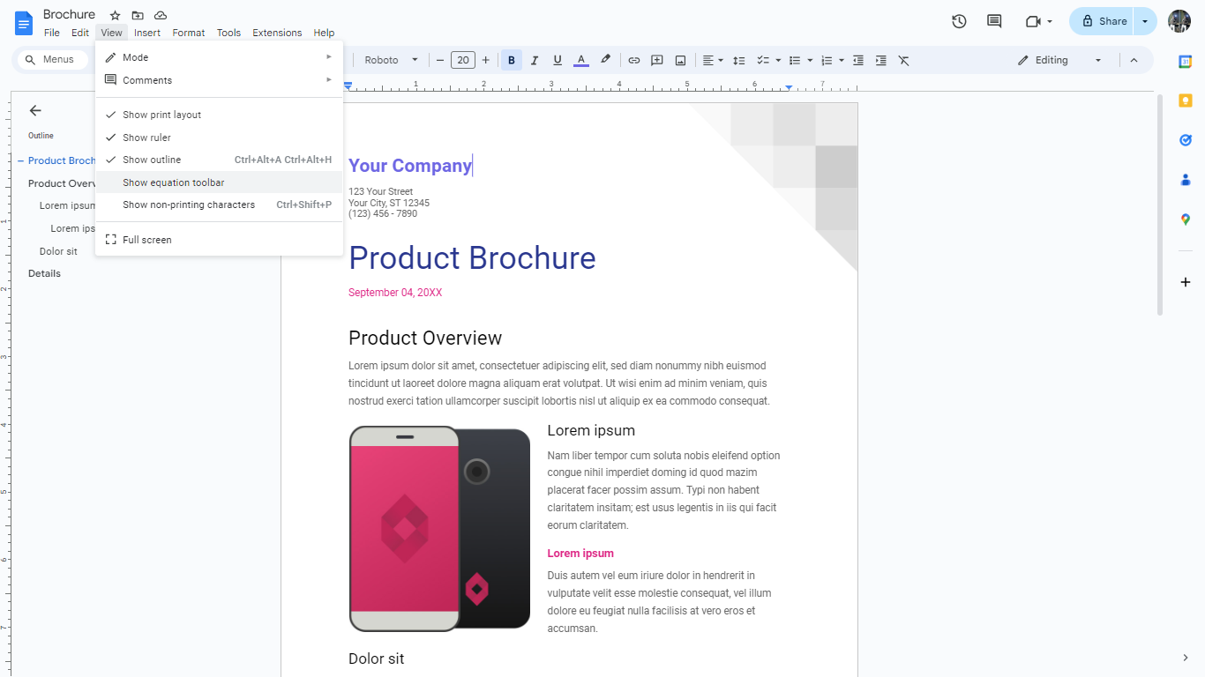Open Google Tasks side panel

click(1186, 140)
